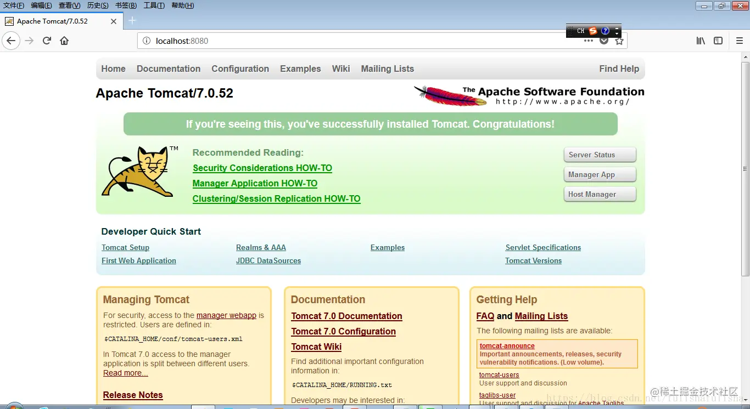
Task: Toggle the sidebar view icon
Action: (x=718, y=41)
